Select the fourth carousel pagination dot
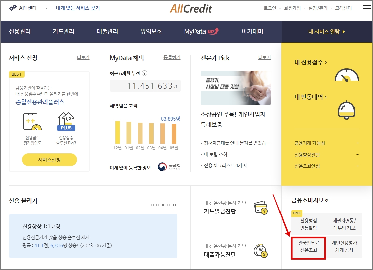The width and height of the screenshot is (373, 270). pos(169,205)
